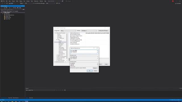The image size is (182, 102).
Task: Close the Additional Dependencies dialog
Action: [97, 48]
